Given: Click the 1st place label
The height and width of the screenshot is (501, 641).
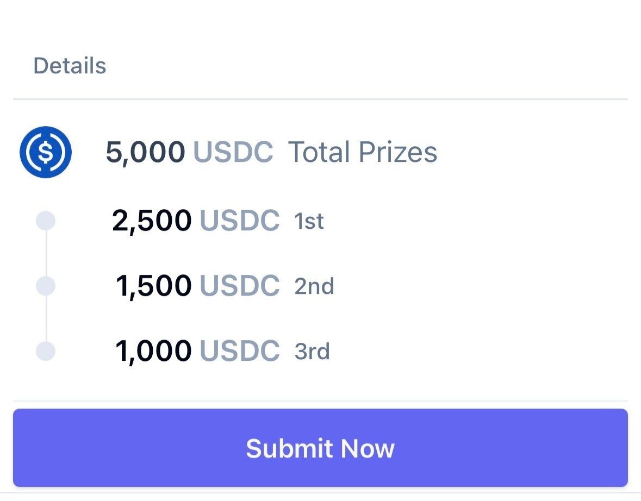Looking at the screenshot, I should [x=309, y=222].
